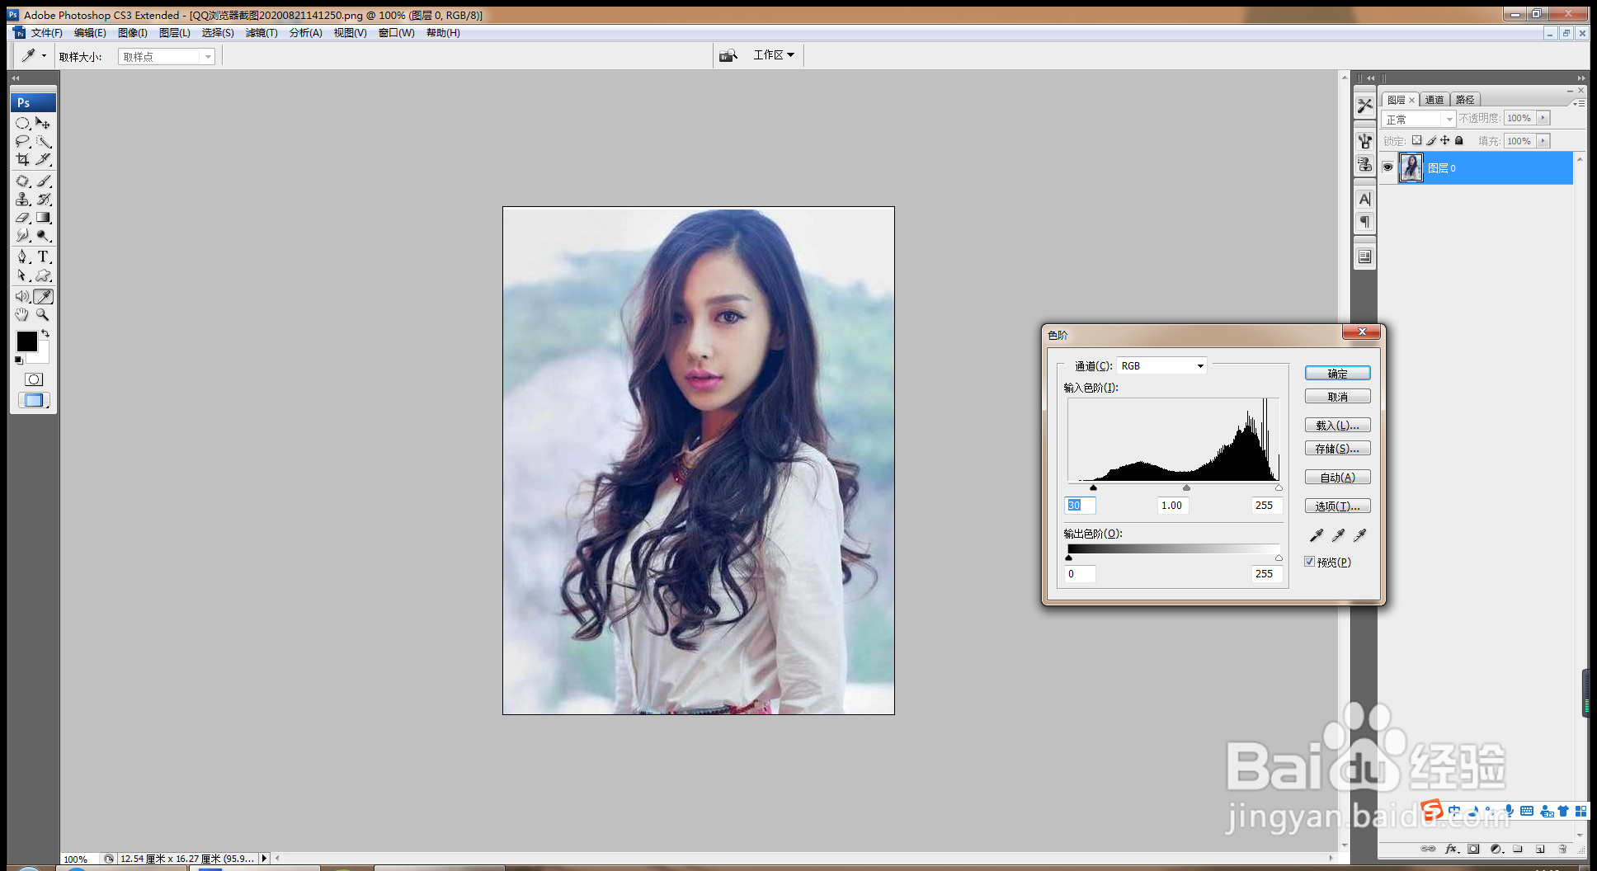Pick the set white point eyedropper

coord(1359,535)
